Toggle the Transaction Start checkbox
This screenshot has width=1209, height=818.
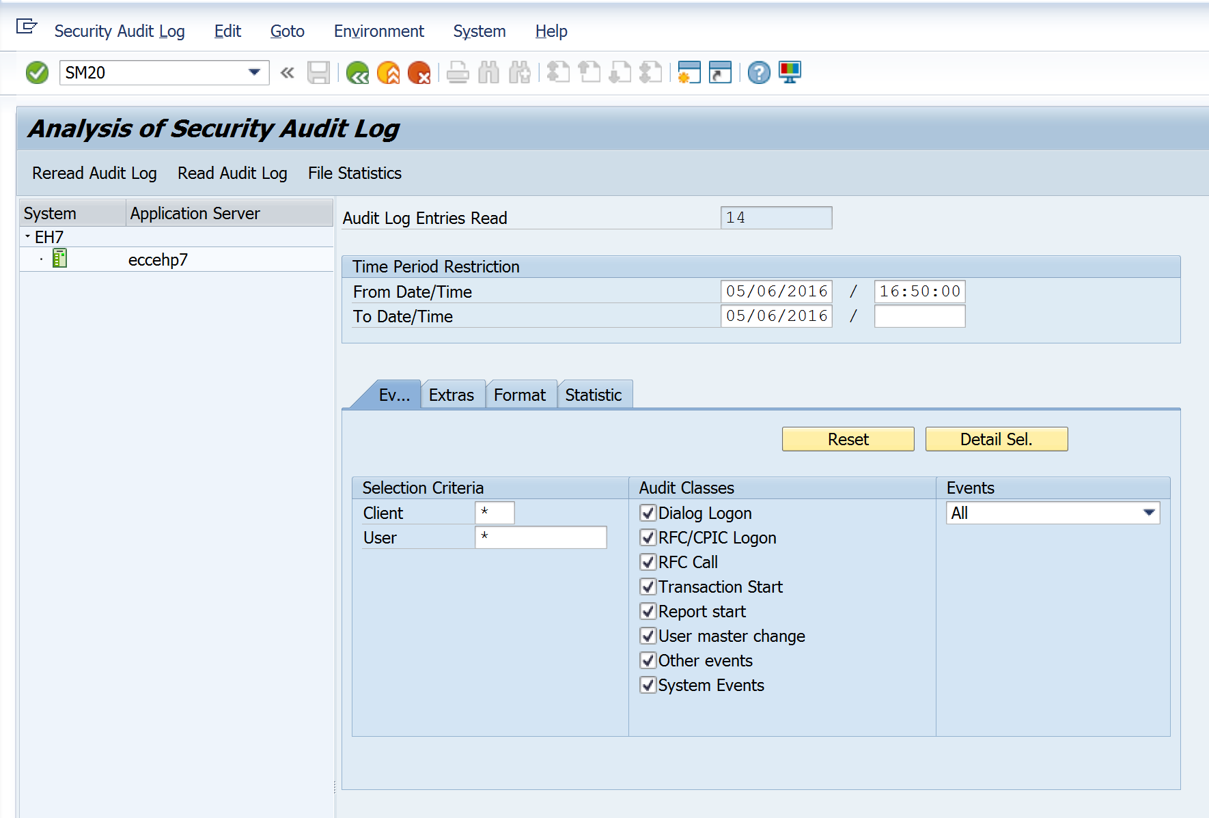[648, 587]
